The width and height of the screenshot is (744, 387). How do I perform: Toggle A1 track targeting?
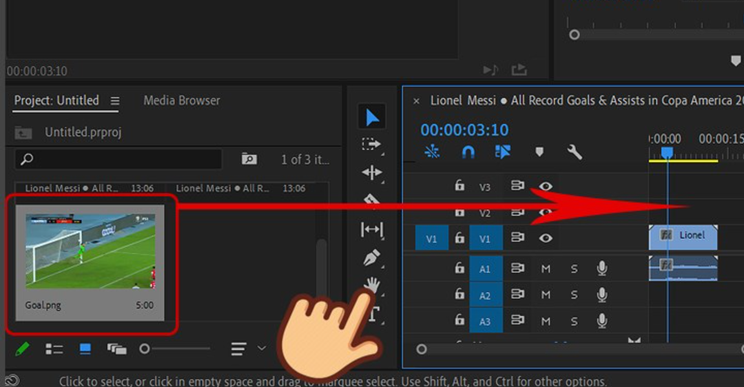pyautogui.click(x=486, y=269)
